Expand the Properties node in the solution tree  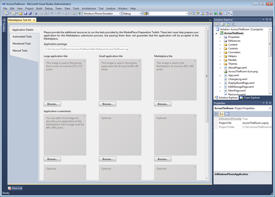pyautogui.click(x=220, y=37)
